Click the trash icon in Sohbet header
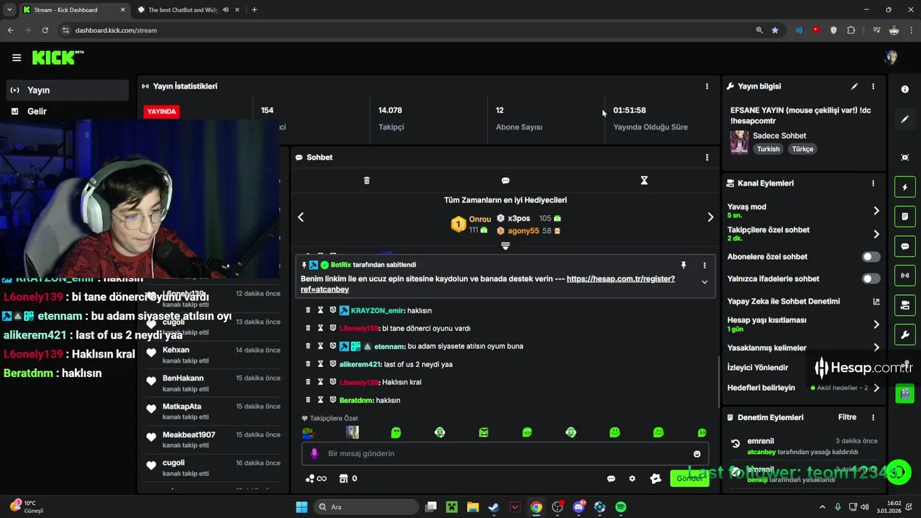 (366, 181)
